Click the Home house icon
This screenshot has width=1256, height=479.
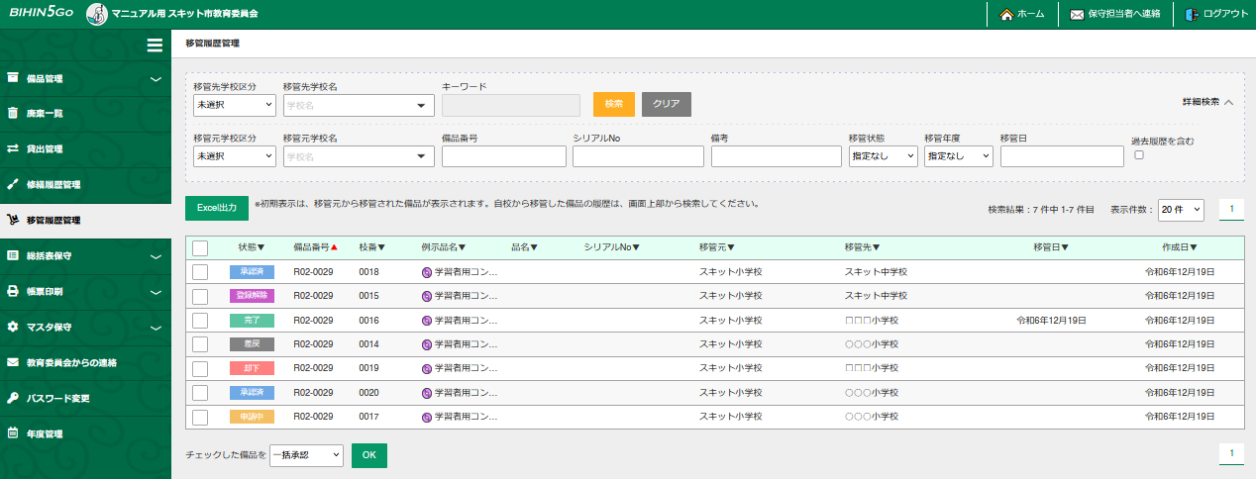pyautogui.click(x=1006, y=15)
